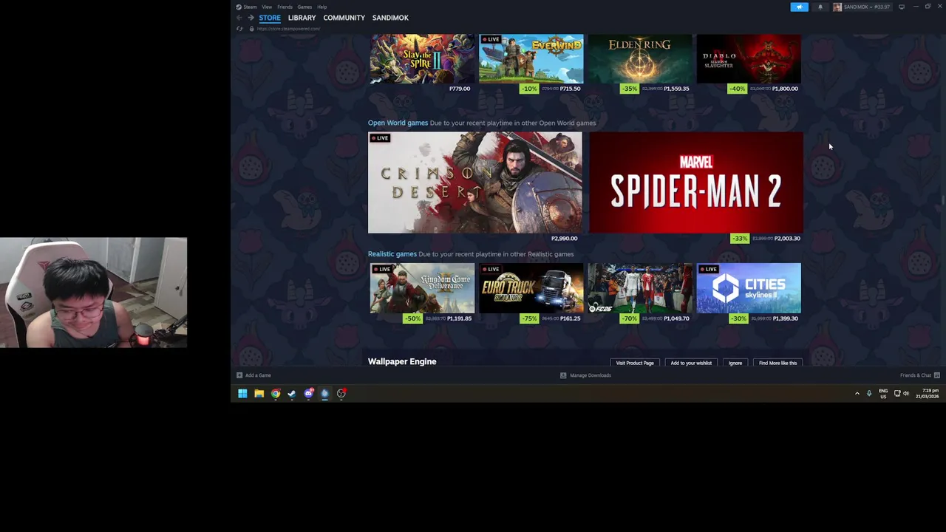Click the Manage Downloads icon
Image resolution: width=946 pixels, height=532 pixels.
click(563, 375)
